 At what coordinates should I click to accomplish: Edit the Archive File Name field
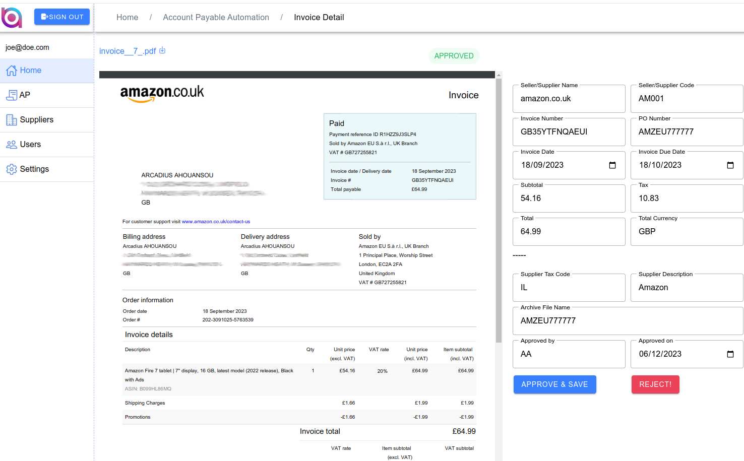click(x=628, y=321)
